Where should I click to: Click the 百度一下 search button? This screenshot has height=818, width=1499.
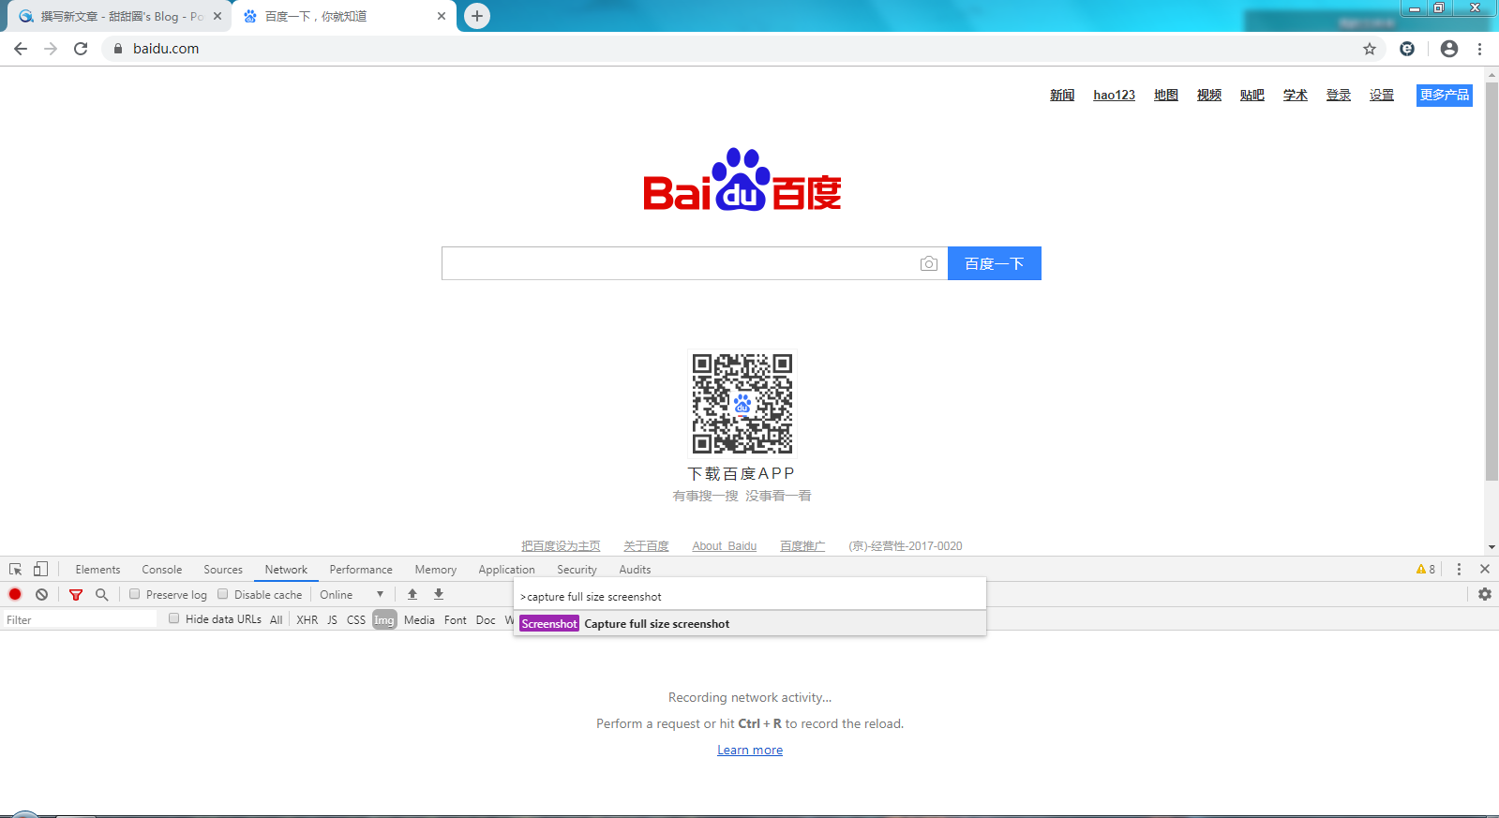click(995, 263)
